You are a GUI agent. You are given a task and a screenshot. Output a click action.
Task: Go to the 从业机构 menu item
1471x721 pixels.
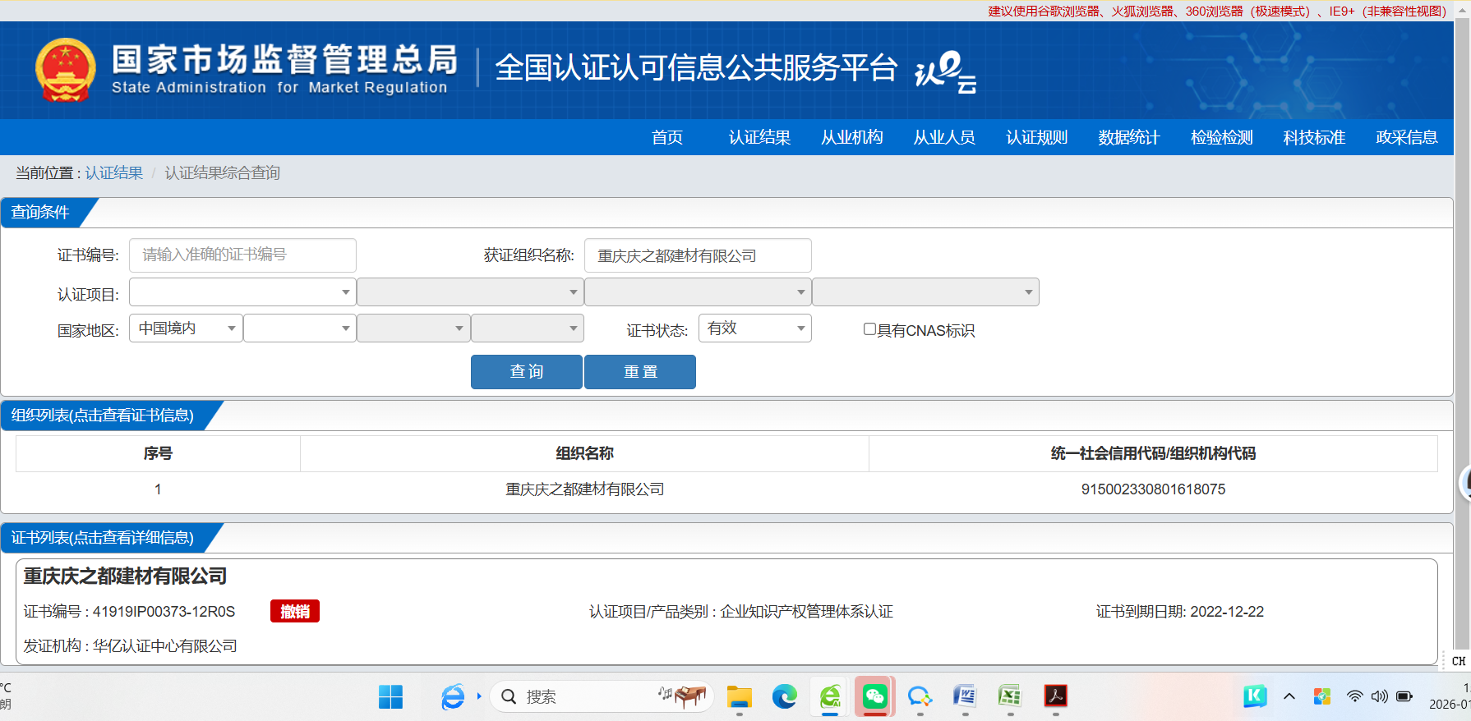(x=851, y=137)
